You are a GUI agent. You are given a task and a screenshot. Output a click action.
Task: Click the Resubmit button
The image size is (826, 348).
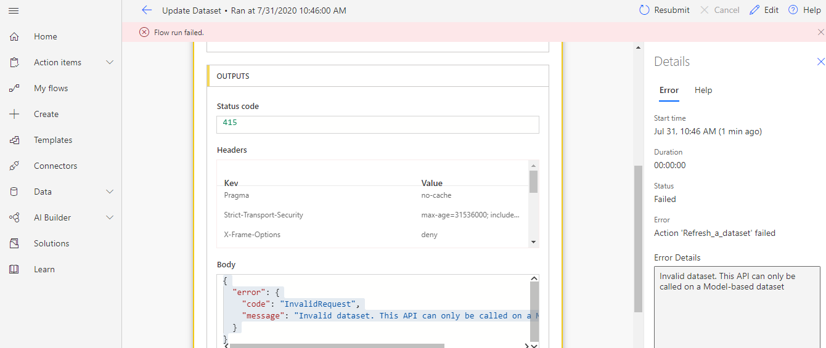[x=664, y=10]
